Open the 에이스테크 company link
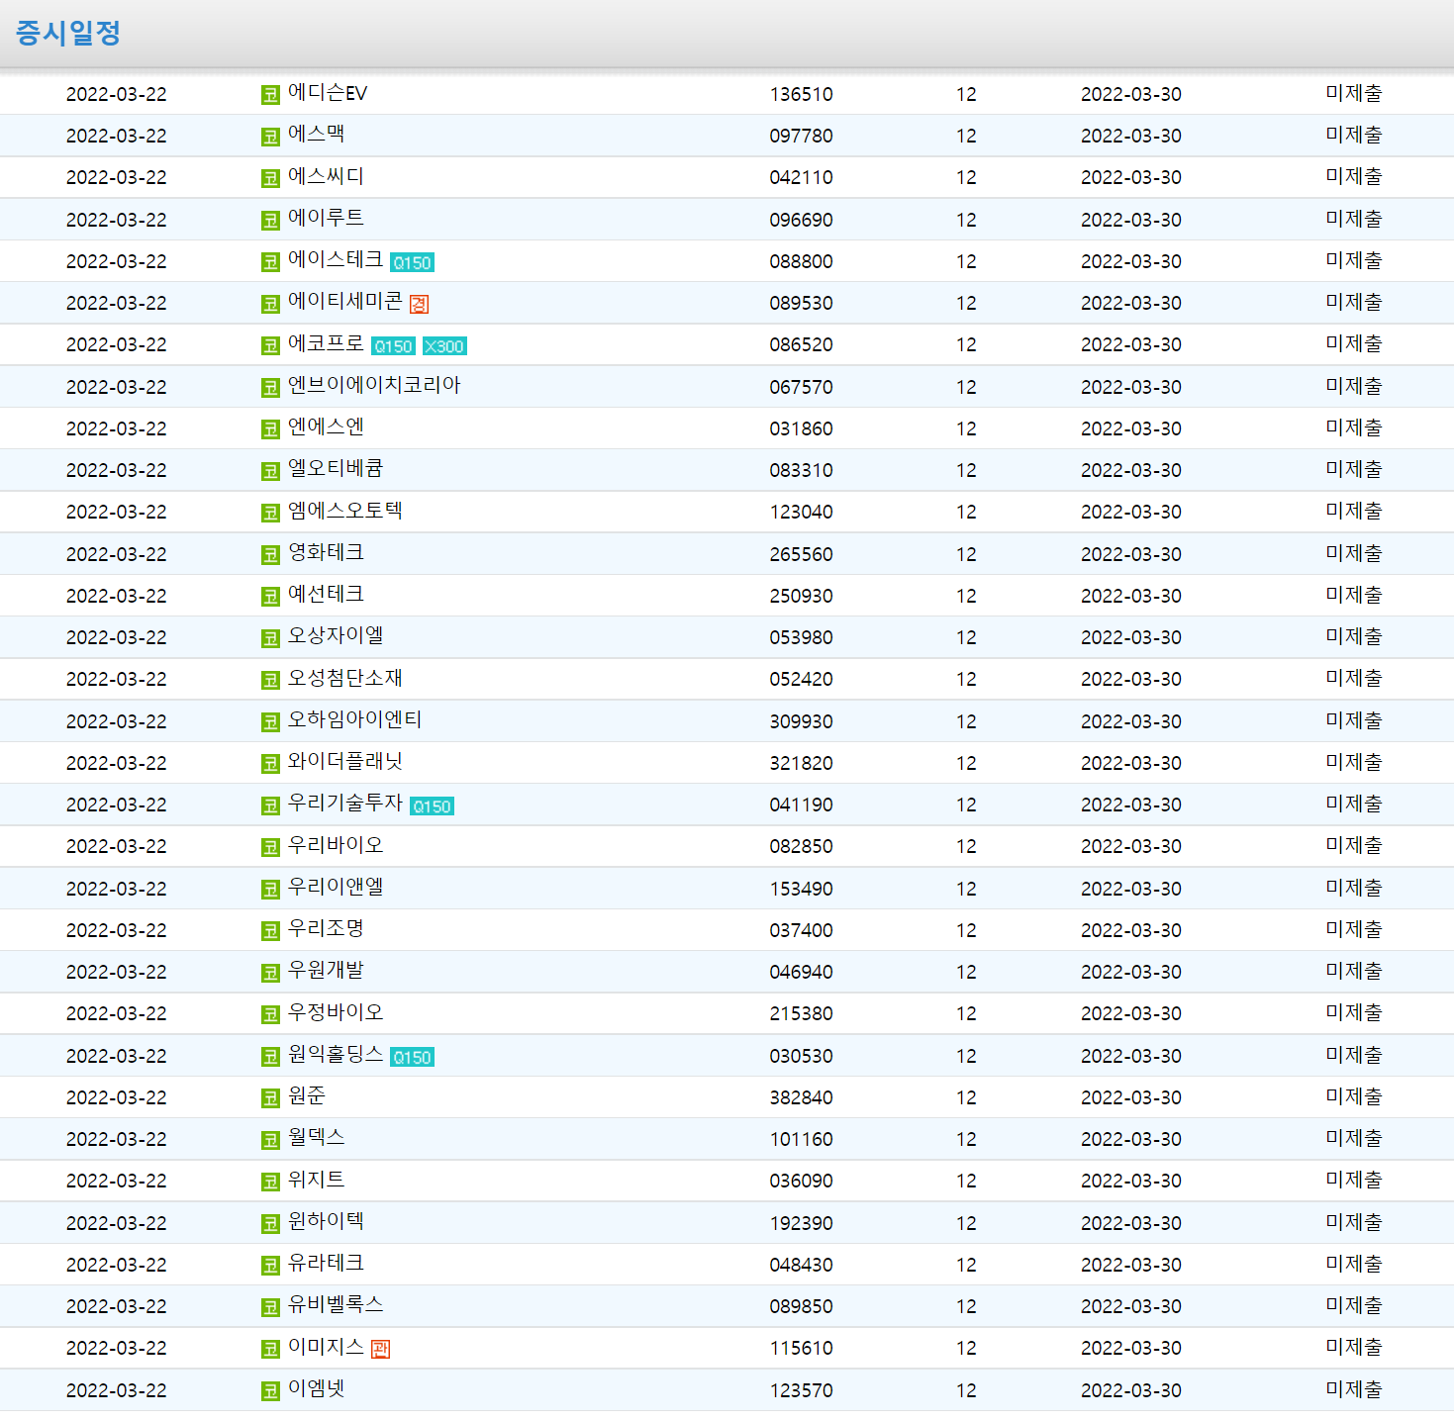Viewport: 1454px width, 1421px height. (x=336, y=259)
